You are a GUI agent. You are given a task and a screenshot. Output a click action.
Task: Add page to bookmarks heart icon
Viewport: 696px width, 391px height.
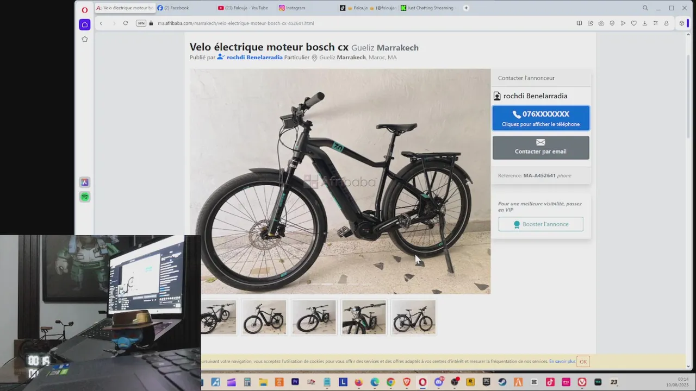pos(634,23)
